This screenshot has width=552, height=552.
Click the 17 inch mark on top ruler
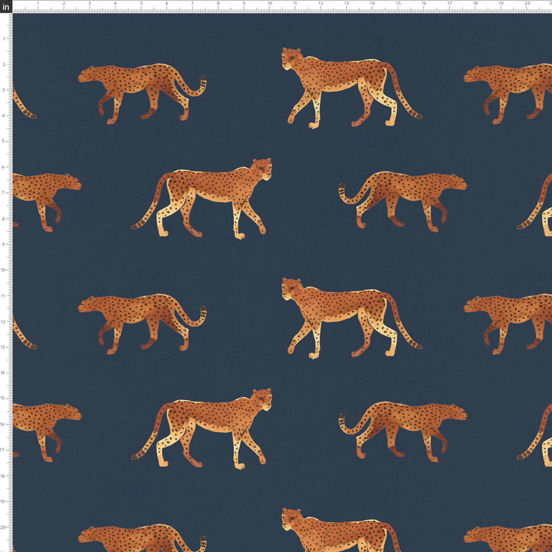click(x=450, y=3)
